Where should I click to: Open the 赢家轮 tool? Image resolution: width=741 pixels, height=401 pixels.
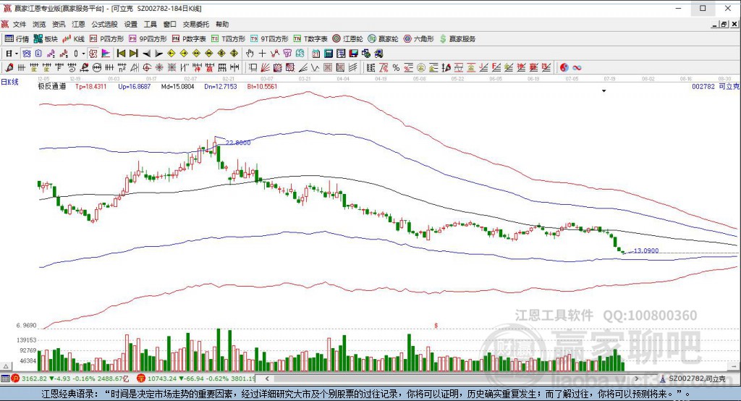384,39
